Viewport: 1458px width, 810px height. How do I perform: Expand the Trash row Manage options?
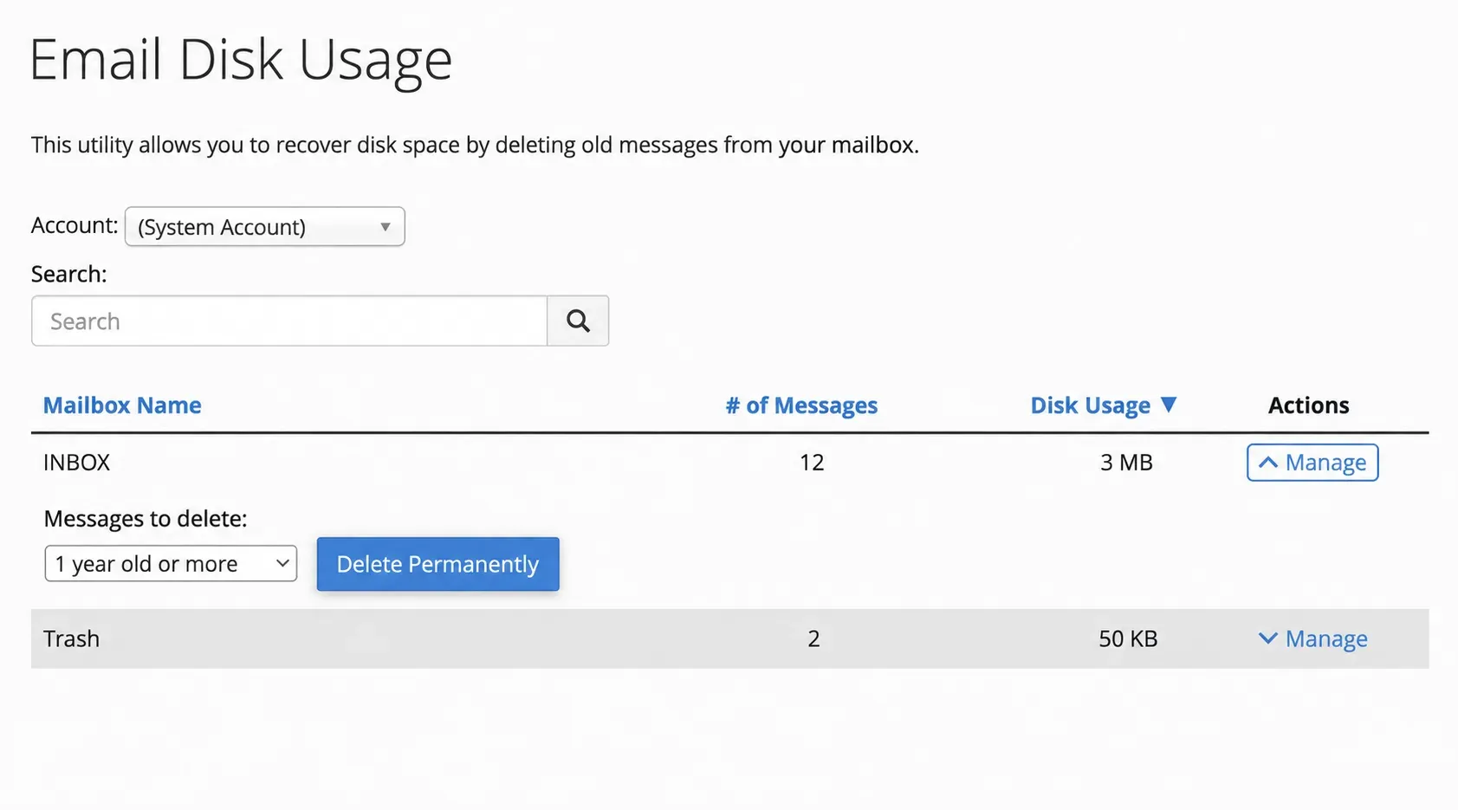pyautogui.click(x=1312, y=639)
